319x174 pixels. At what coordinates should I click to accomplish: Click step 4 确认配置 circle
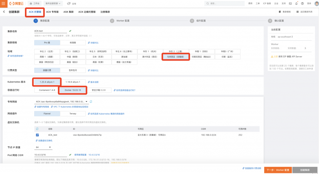click(270, 21)
